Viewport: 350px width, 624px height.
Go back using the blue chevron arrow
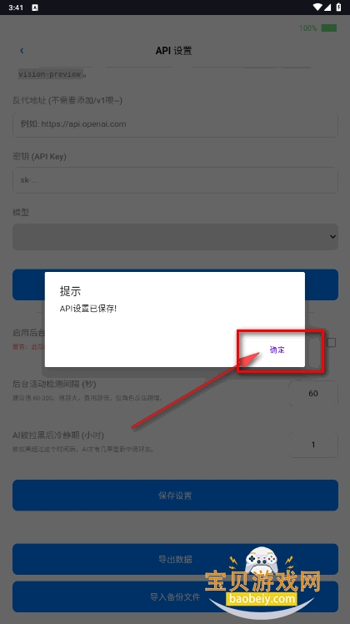coord(22,51)
